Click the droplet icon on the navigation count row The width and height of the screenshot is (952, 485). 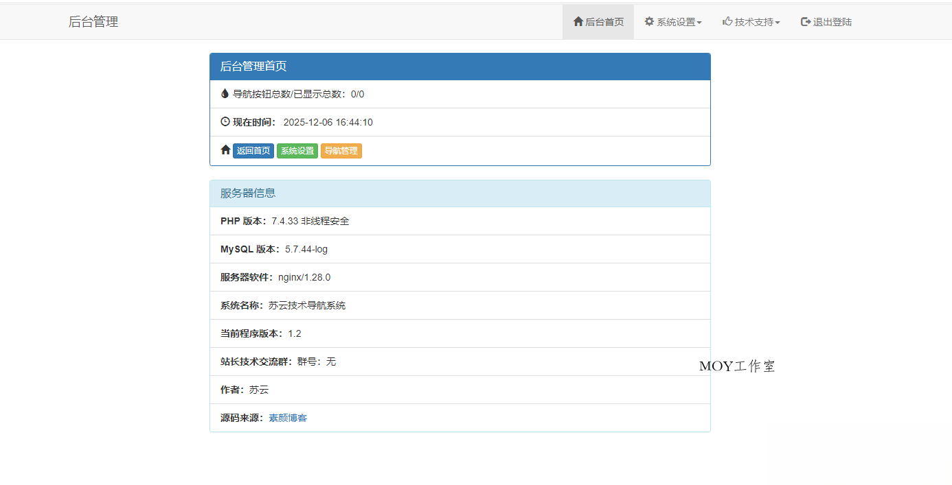[x=225, y=93]
